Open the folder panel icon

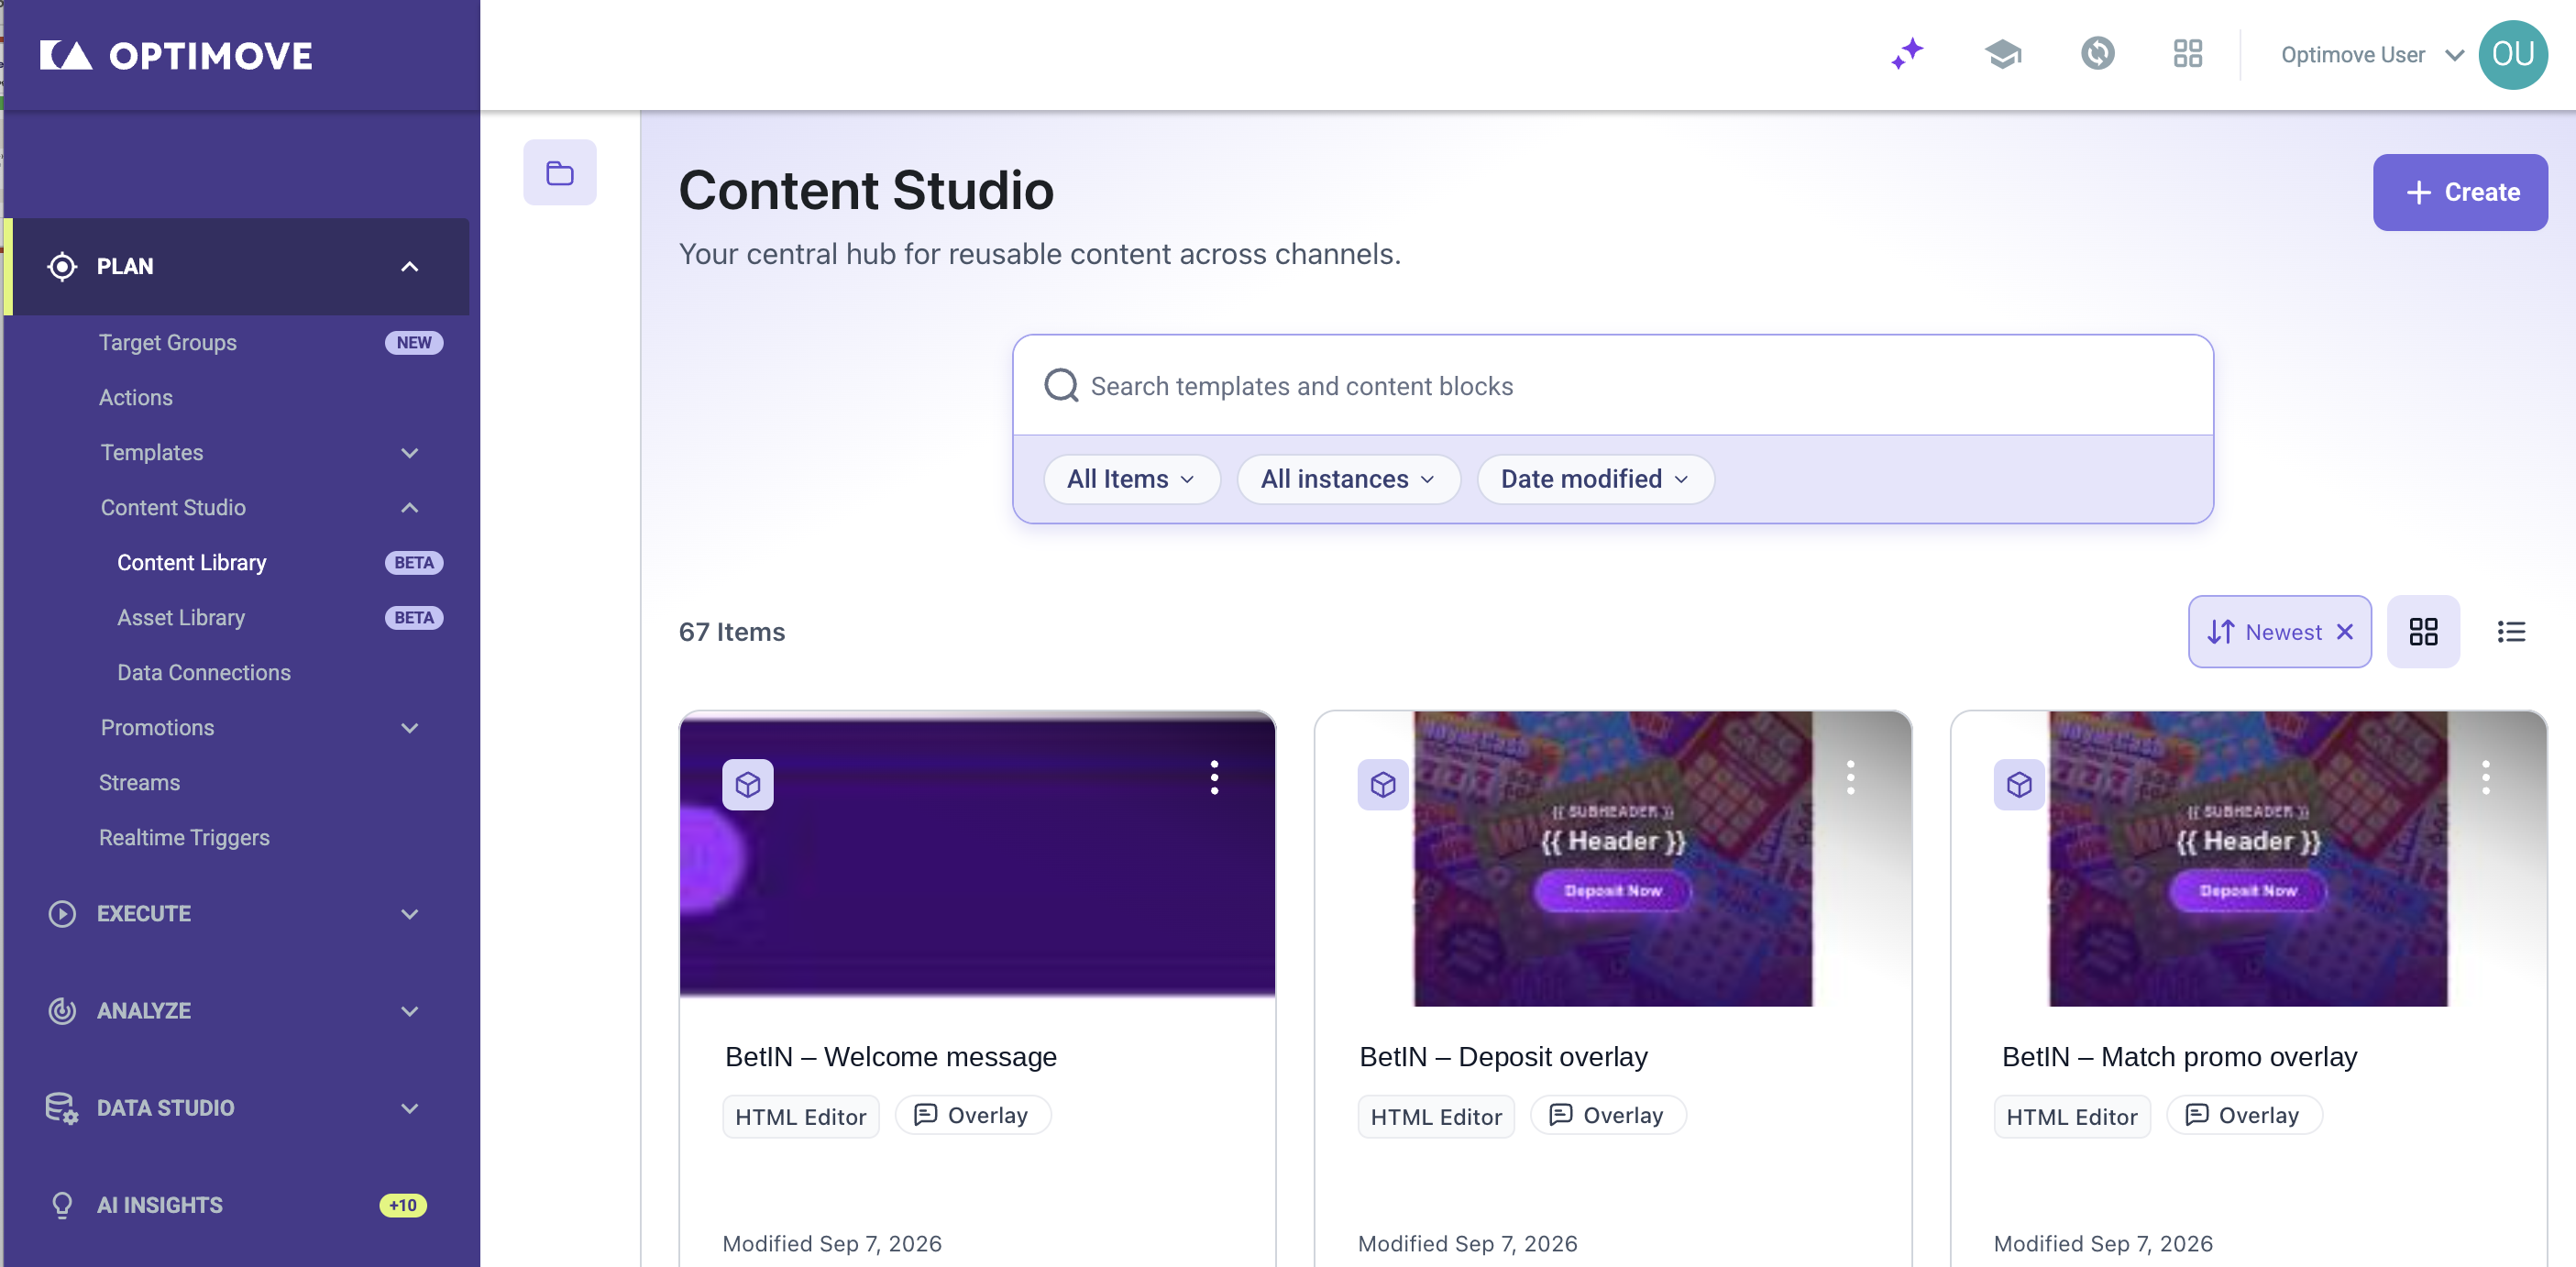point(560,173)
